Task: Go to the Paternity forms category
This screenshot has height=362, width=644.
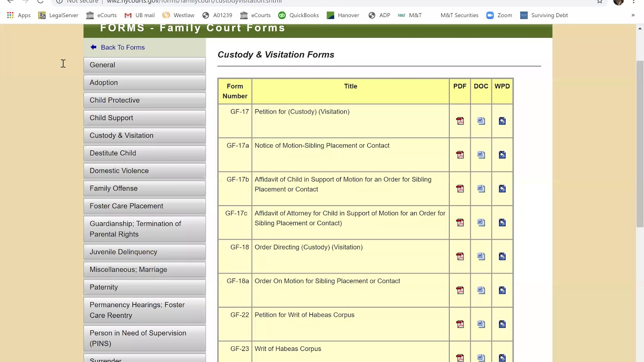Action: coord(144,287)
